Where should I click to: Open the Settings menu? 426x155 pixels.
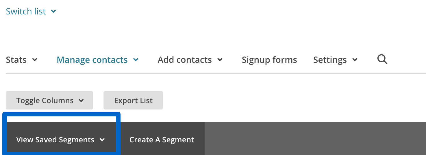click(x=336, y=60)
